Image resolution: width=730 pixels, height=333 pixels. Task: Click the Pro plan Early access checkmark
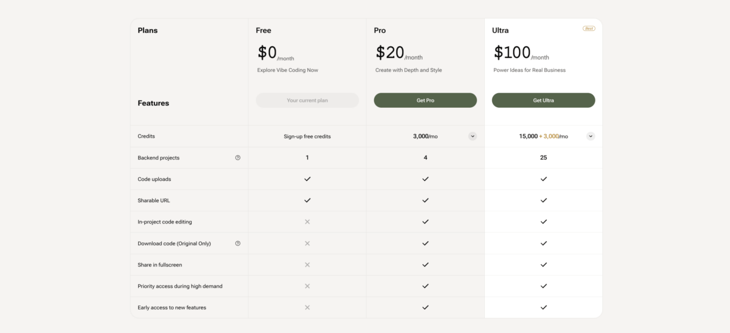pos(425,307)
